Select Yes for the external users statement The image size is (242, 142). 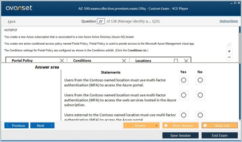183,115
